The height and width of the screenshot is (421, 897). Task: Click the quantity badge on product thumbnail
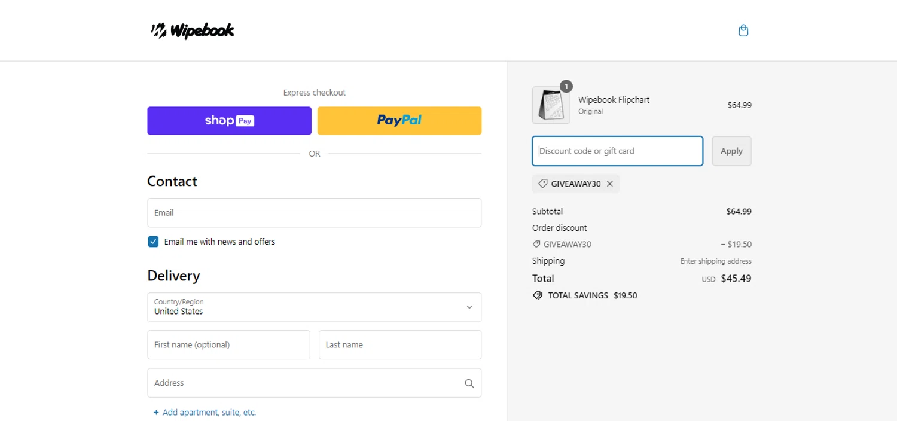[566, 86]
